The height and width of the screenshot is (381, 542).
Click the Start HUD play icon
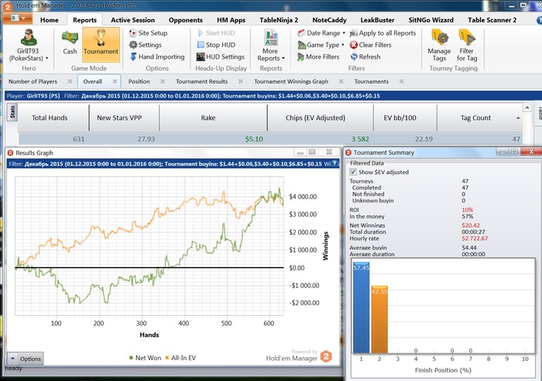coord(201,33)
